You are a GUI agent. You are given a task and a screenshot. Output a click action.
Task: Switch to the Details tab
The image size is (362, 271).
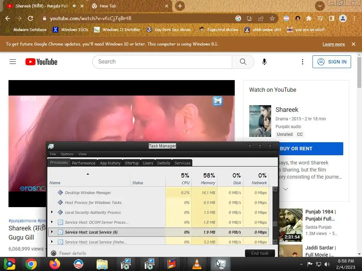[164, 163]
